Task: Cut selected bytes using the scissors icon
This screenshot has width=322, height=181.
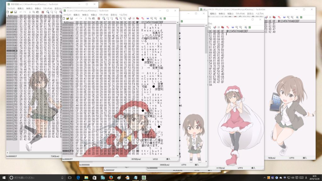Action: pos(86,18)
